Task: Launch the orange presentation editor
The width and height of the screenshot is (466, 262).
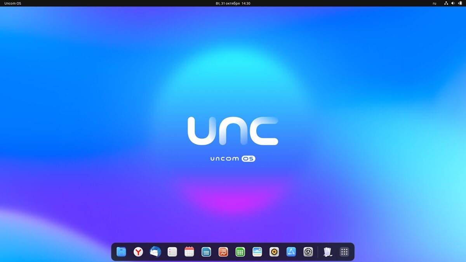Action: 223,252
